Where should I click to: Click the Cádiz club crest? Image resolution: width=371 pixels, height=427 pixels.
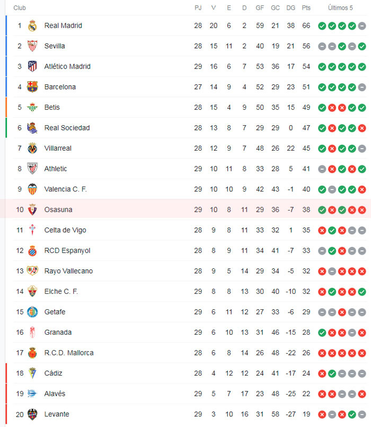pyautogui.click(x=32, y=373)
